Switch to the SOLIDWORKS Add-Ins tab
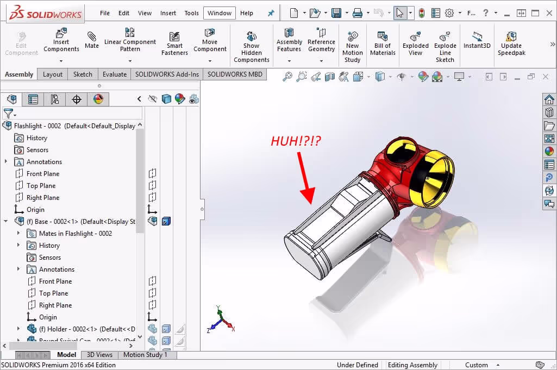The height and width of the screenshot is (370, 557). [x=167, y=74]
